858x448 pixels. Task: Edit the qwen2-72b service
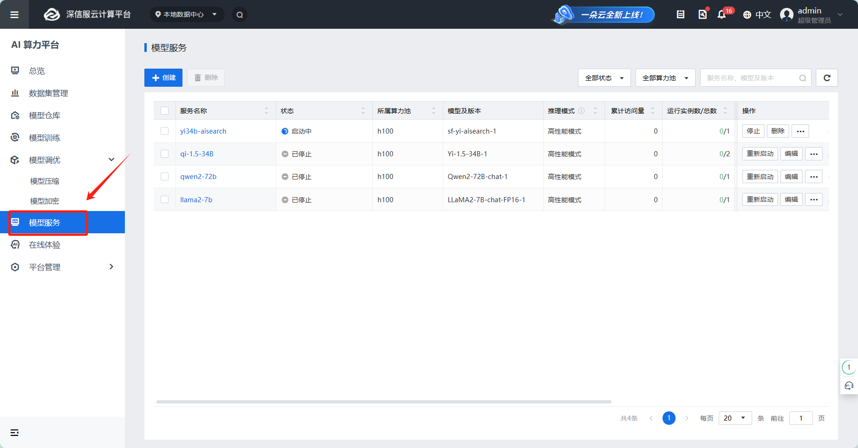(791, 177)
